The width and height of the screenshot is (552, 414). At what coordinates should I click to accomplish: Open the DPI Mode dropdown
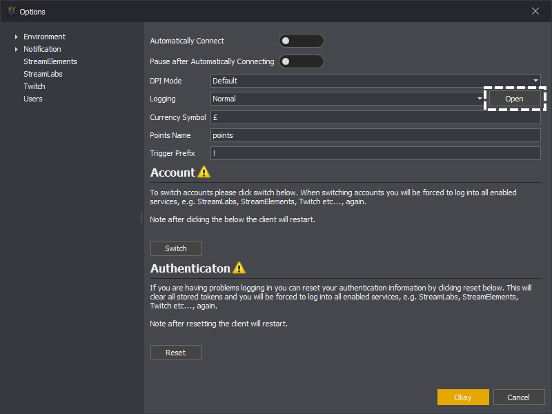click(x=375, y=81)
